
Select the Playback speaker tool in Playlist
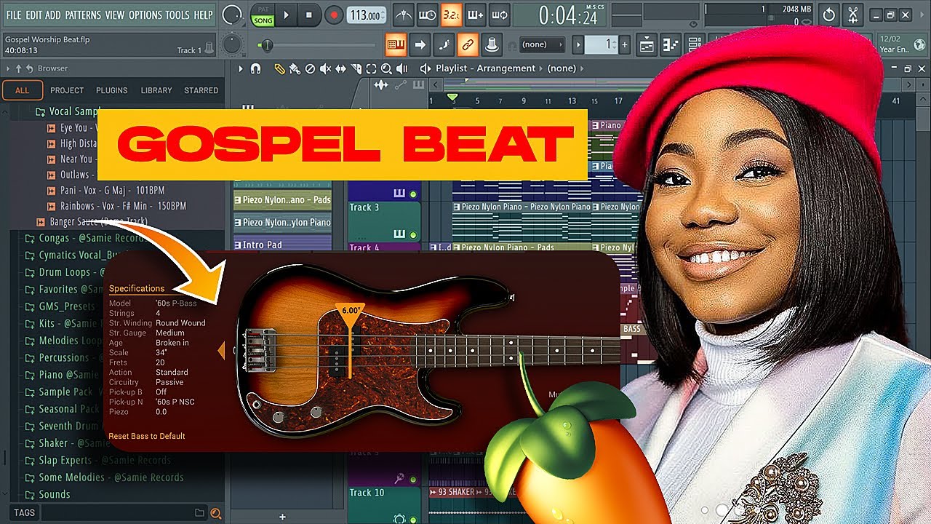click(x=401, y=68)
